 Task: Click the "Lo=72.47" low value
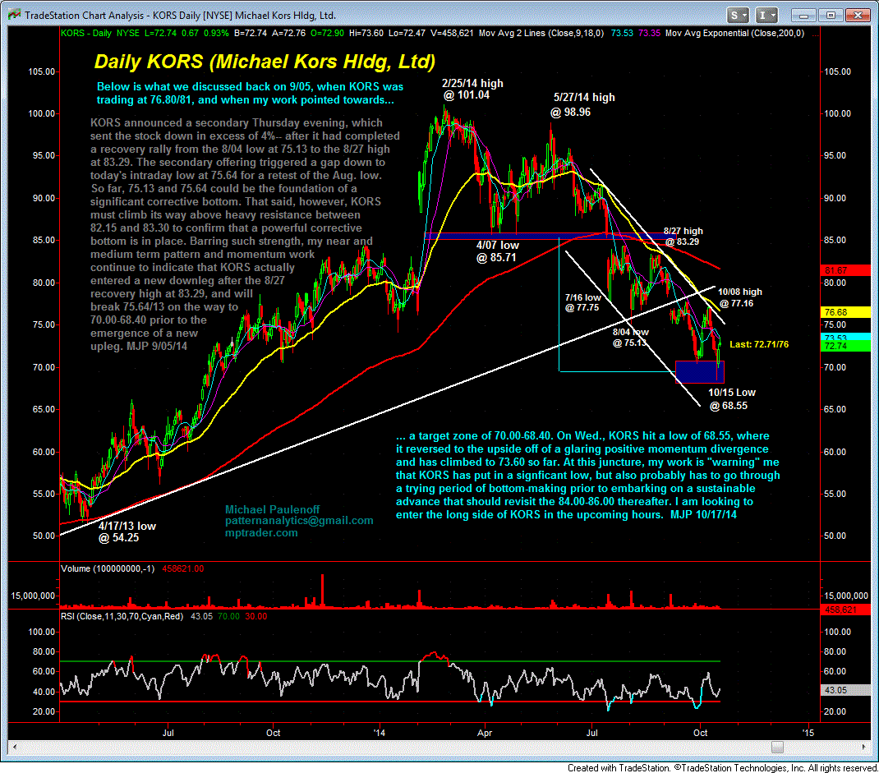tap(407, 33)
